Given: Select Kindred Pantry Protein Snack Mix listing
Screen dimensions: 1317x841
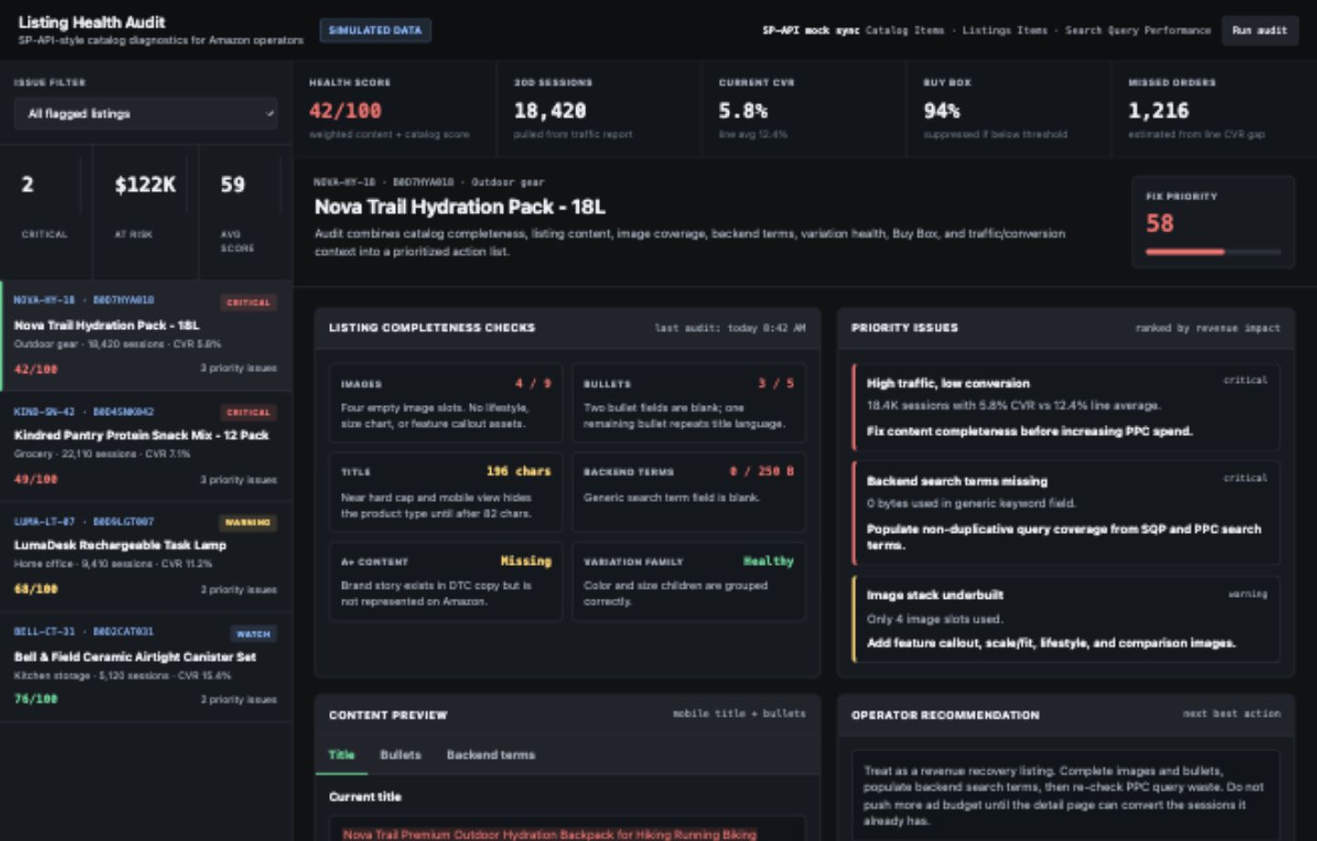Looking at the screenshot, I should 145,446.
